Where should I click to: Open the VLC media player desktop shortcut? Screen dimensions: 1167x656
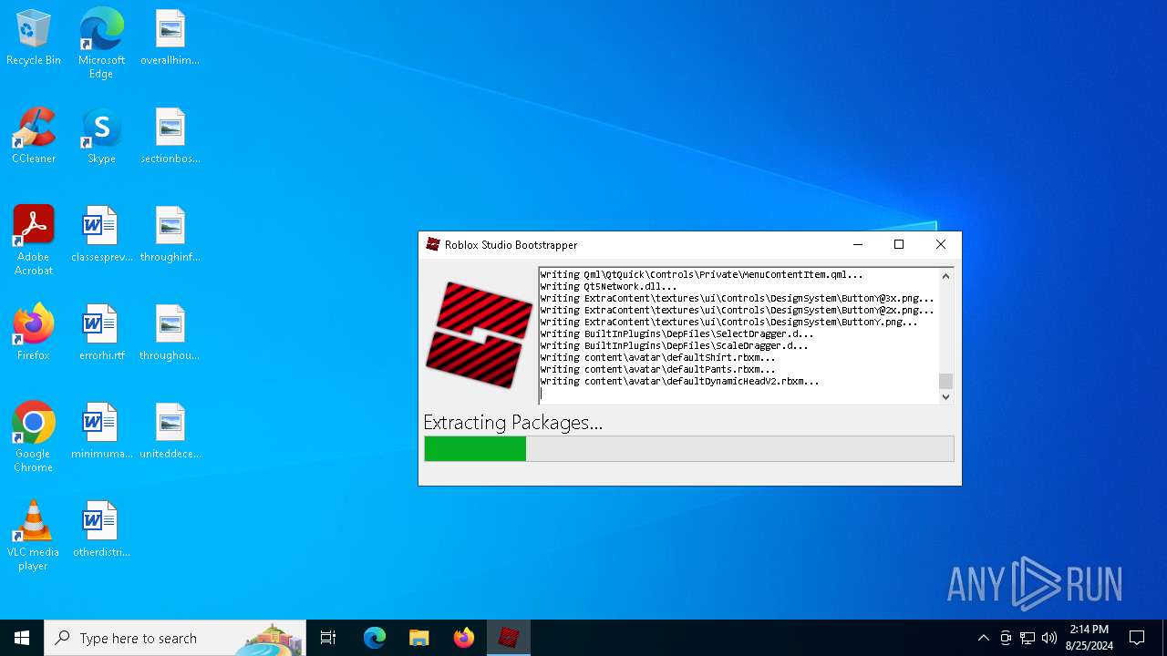(x=34, y=536)
